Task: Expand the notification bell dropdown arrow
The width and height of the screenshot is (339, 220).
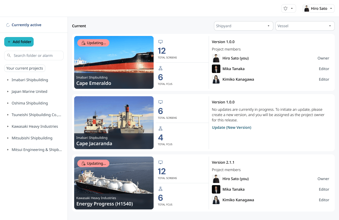Action: coord(292,8)
